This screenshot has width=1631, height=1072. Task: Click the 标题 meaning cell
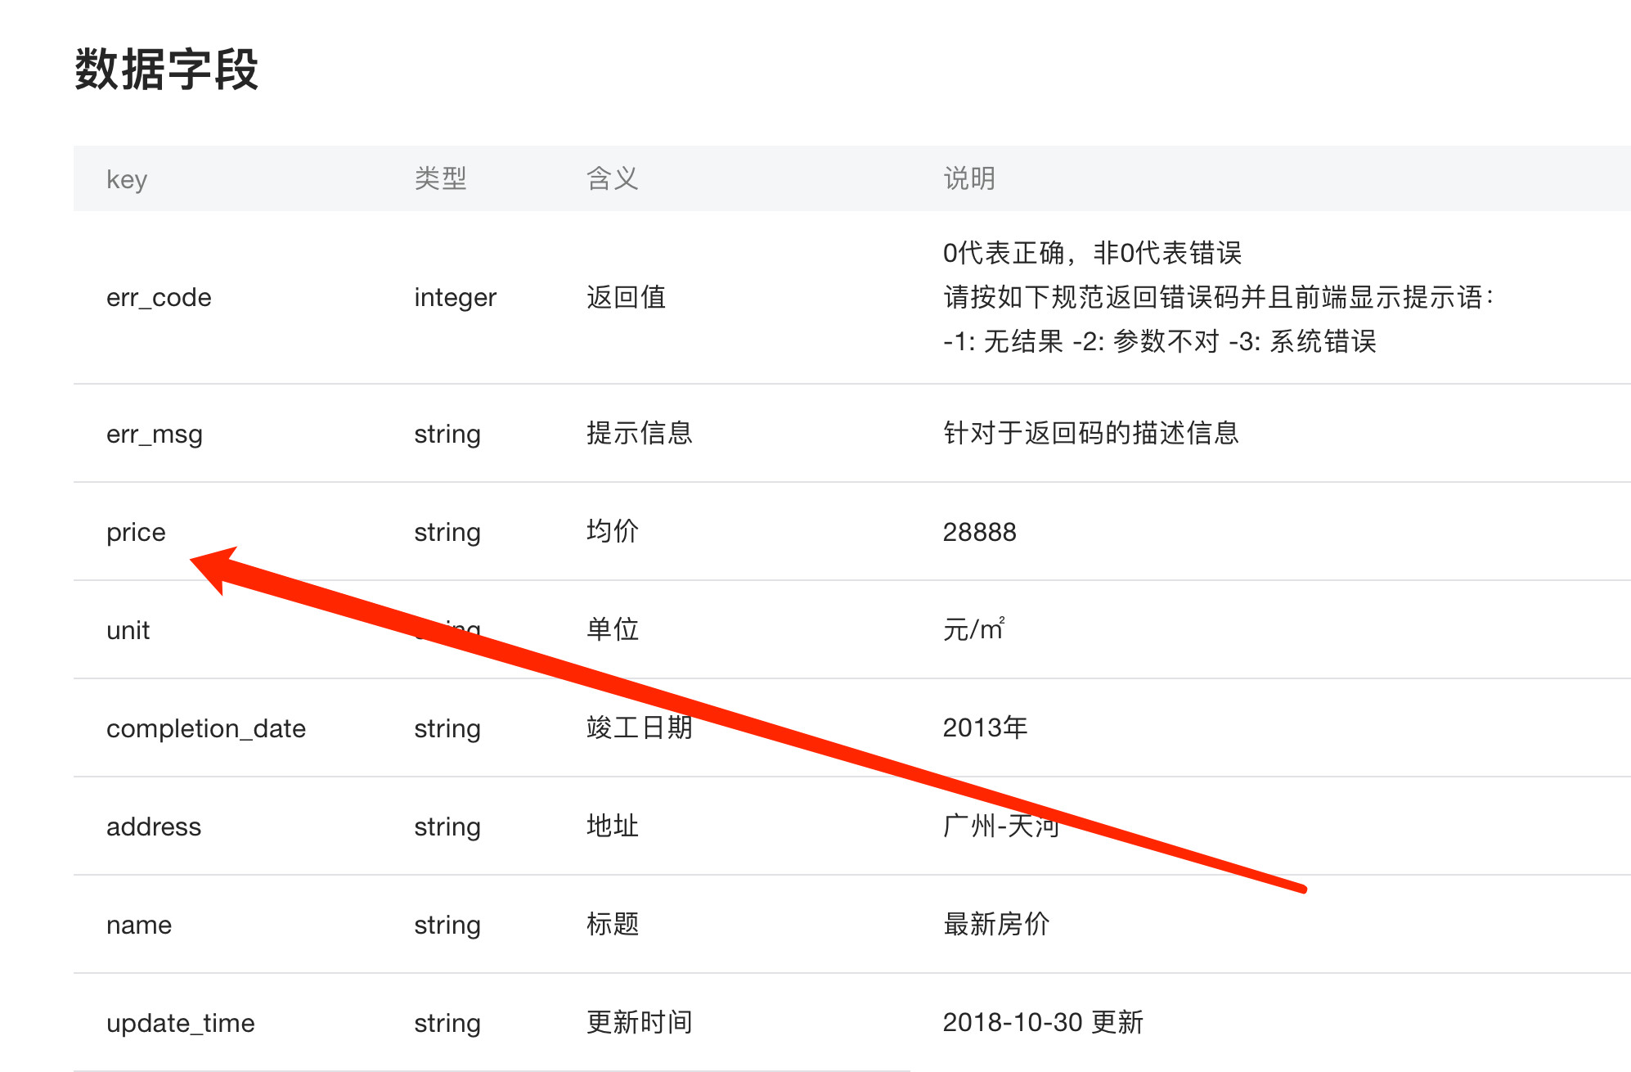tap(612, 924)
